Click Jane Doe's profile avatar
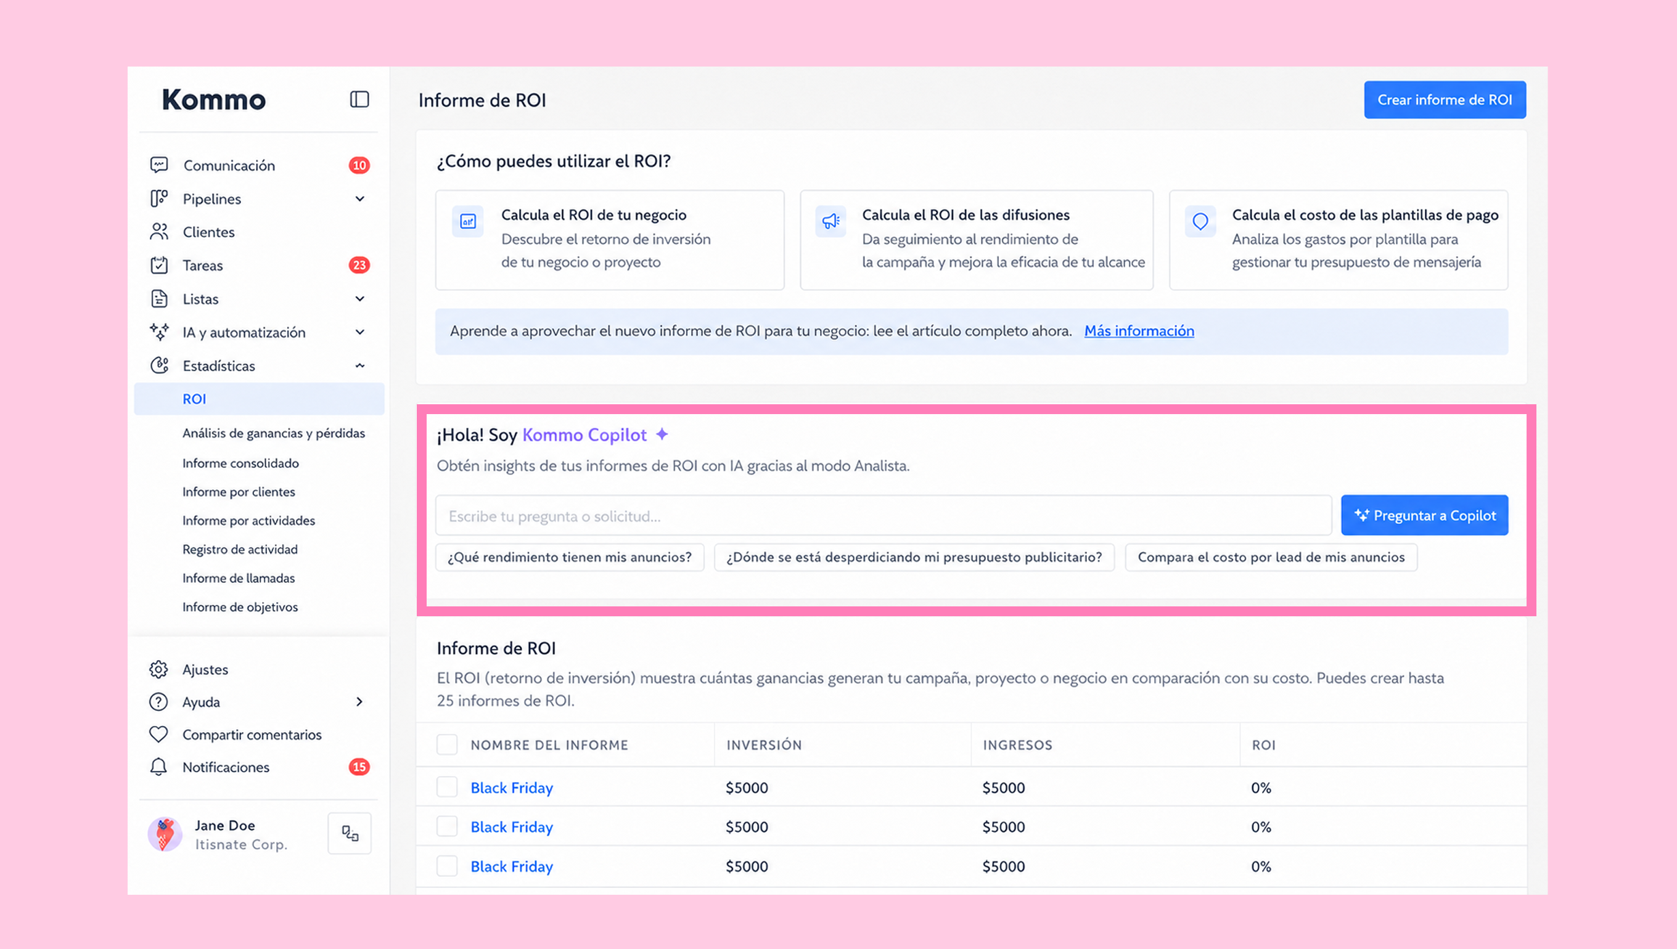Screen dimensions: 1677x949 coord(165,834)
